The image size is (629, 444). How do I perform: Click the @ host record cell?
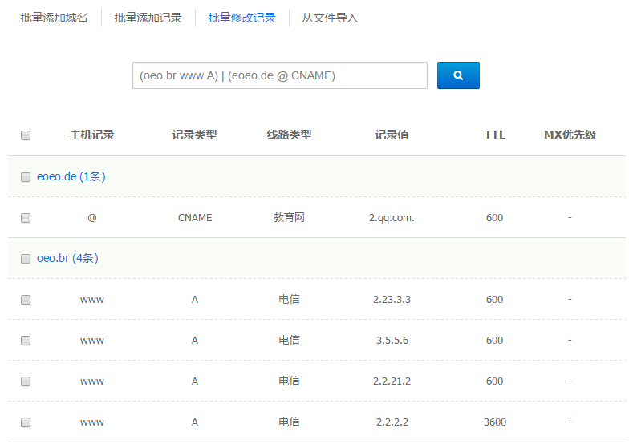(x=91, y=218)
